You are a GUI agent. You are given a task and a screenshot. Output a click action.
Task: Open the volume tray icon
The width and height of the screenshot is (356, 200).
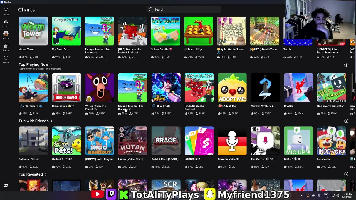pos(338,196)
